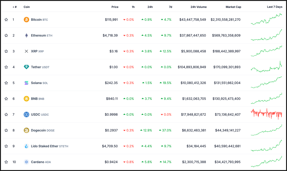Toggle the star for XRP
The width and height of the screenshot is (287, 171).
[6, 51]
